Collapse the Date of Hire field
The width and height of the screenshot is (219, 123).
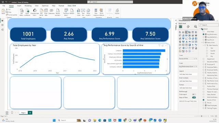(202, 42)
